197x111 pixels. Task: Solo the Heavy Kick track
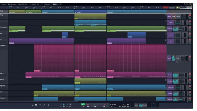(190, 88)
